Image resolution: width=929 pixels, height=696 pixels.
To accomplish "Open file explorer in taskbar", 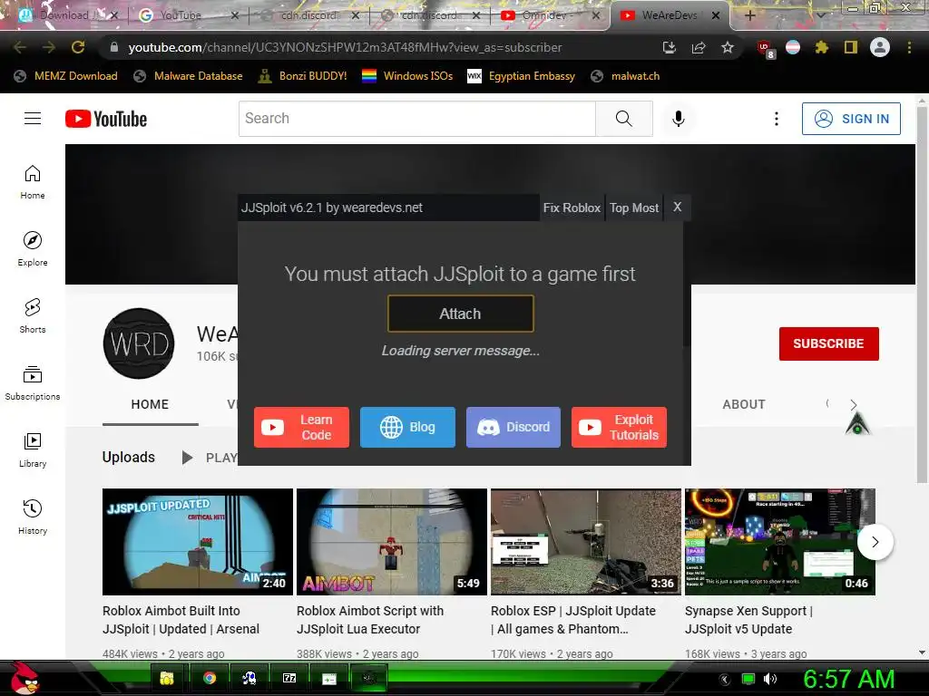I will pos(168,678).
